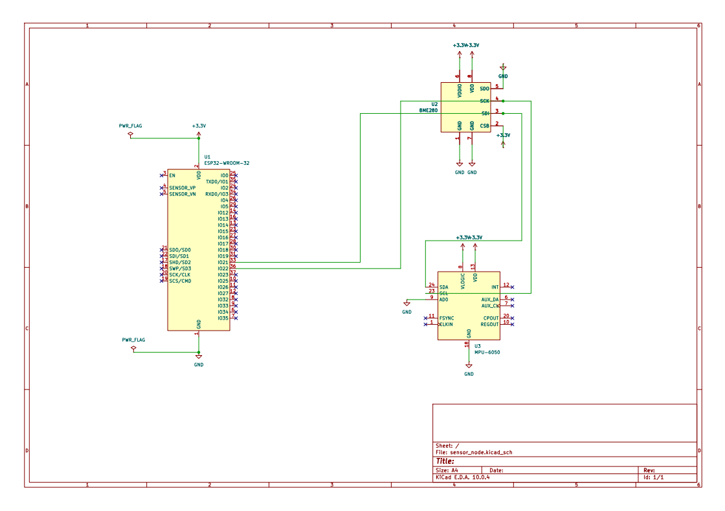Click the U1 reference designator
Image resolution: width=725 pixels, height=511 pixels.
coord(207,157)
